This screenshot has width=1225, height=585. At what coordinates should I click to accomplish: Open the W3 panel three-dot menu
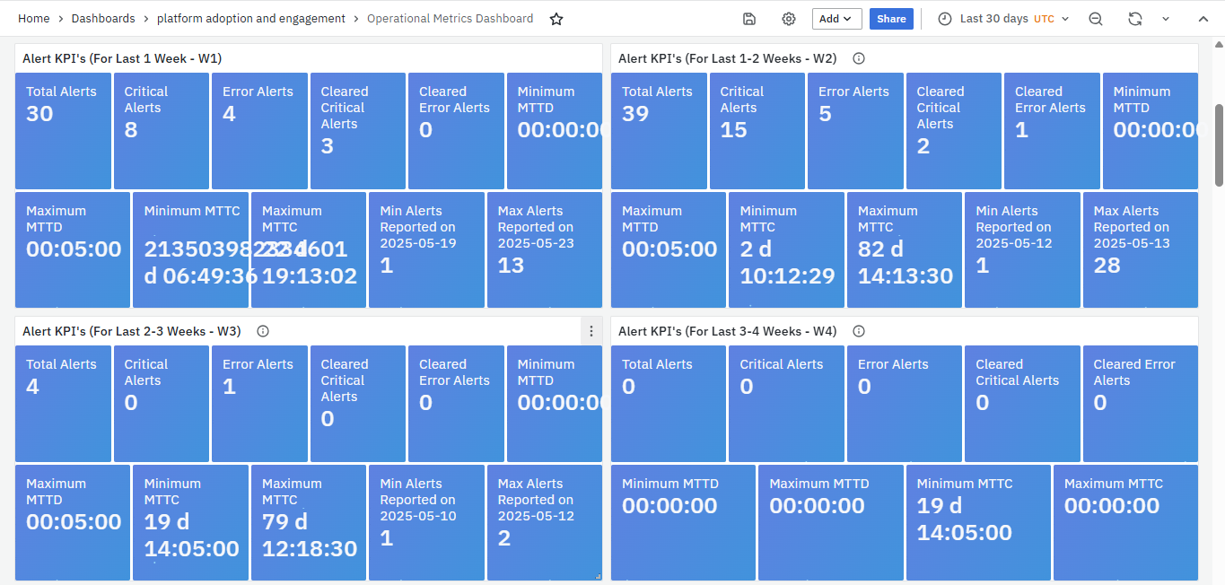click(x=591, y=331)
